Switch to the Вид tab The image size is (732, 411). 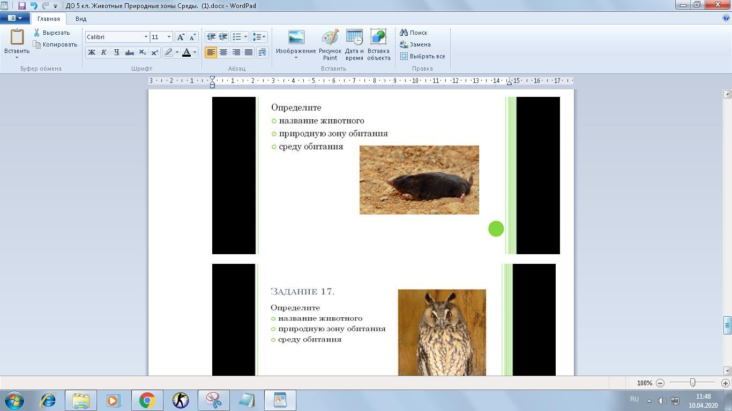click(x=81, y=19)
